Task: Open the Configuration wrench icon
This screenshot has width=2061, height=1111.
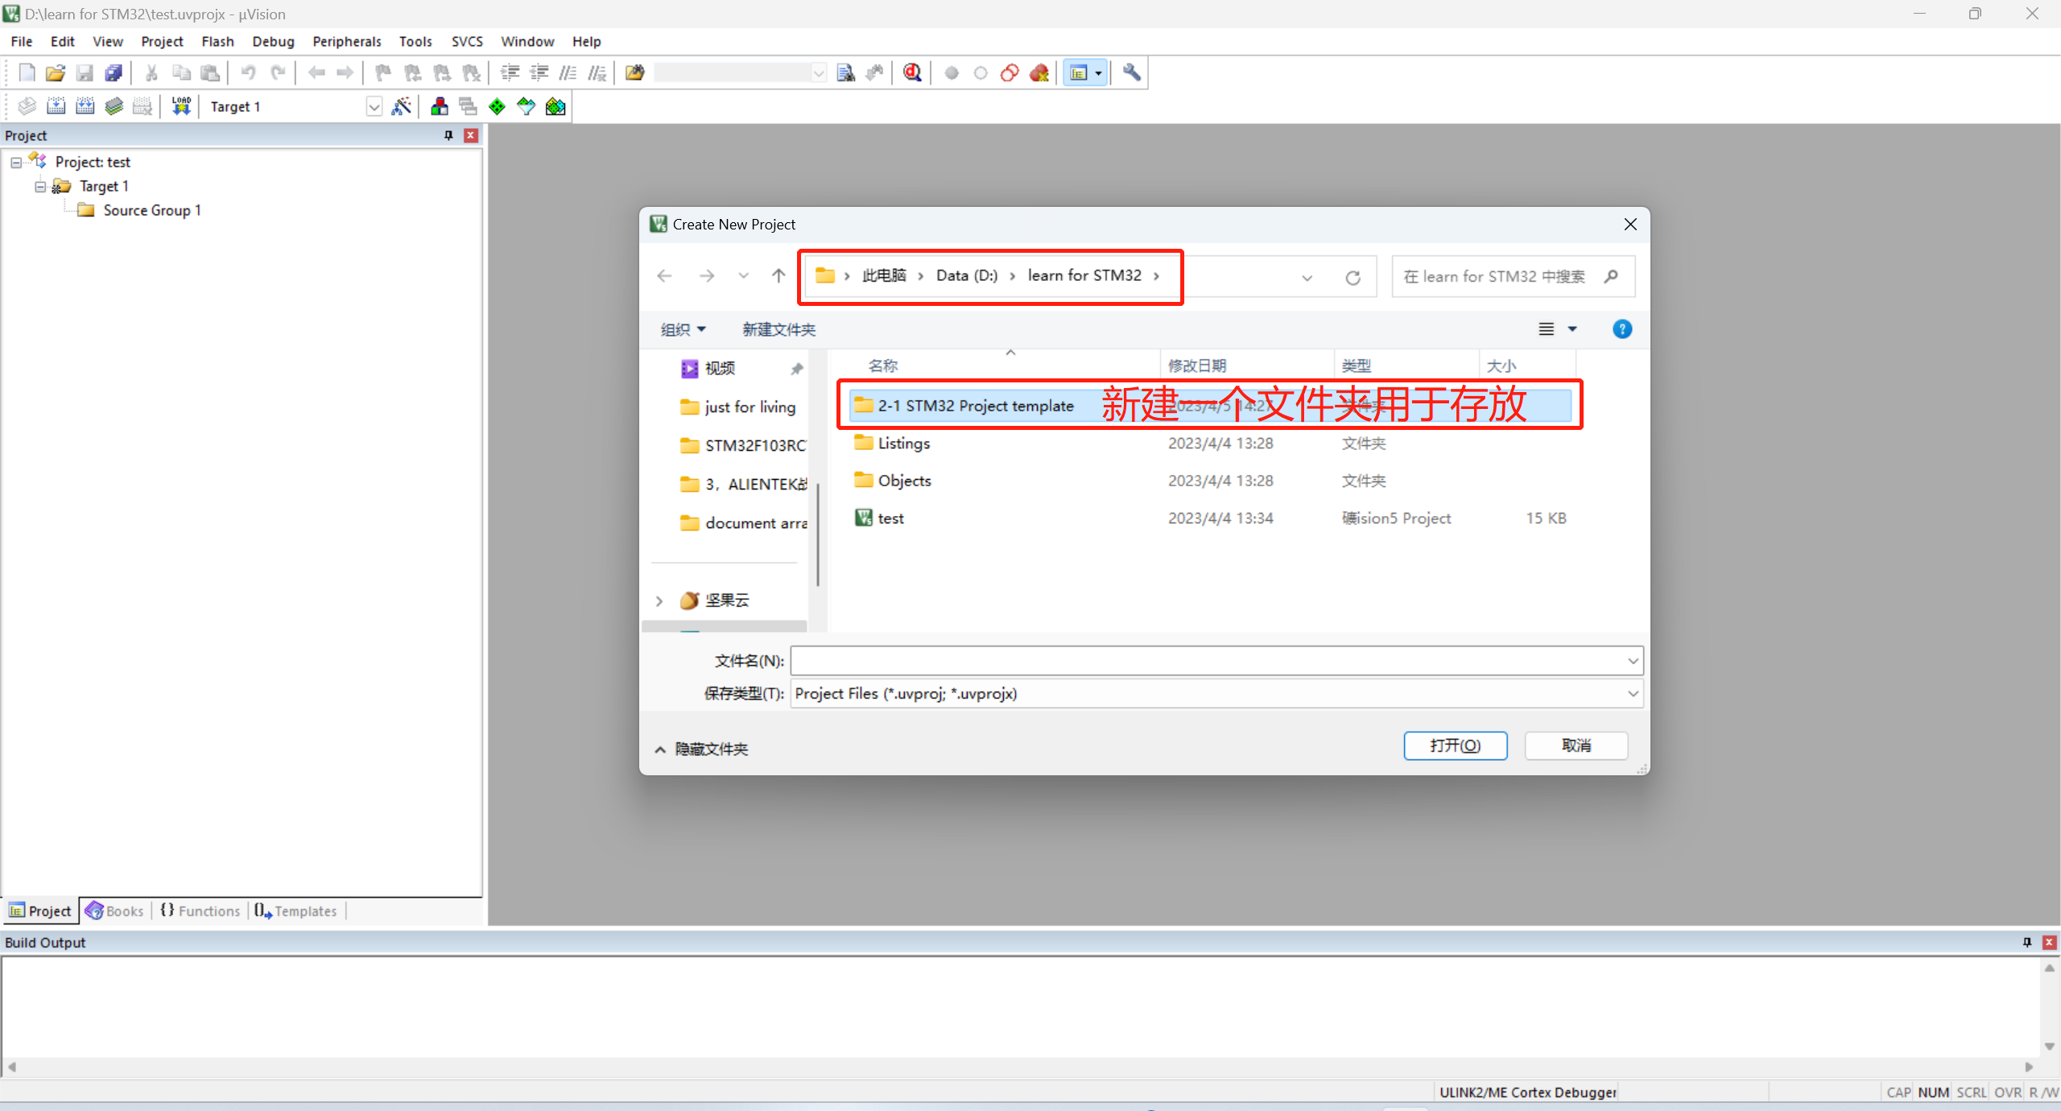Action: tap(1131, 73)
